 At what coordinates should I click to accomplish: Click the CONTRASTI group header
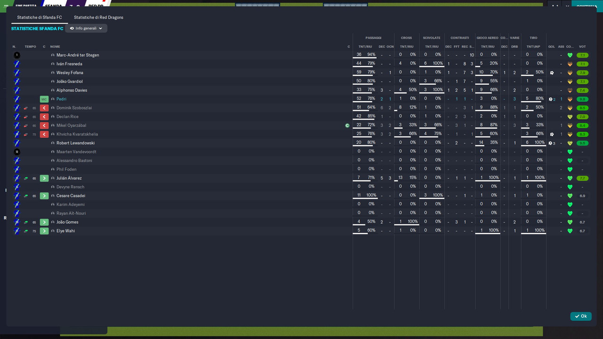459,38
